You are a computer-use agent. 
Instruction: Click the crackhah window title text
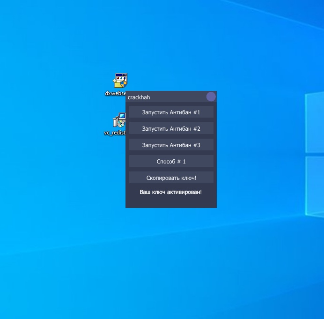click(x=139, y=97)
